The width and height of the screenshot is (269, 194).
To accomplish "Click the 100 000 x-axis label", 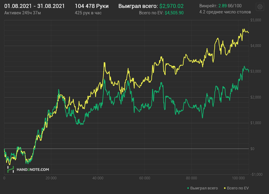I will (238, 178).
